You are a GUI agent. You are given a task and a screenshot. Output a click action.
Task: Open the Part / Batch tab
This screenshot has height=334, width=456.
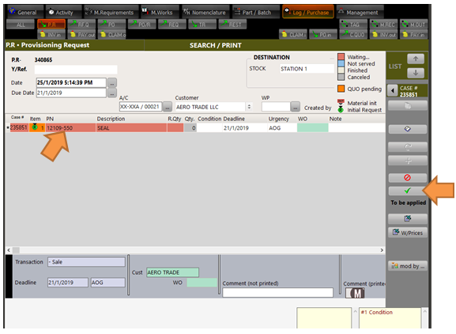pyautogui.click(x=256, y=13)
